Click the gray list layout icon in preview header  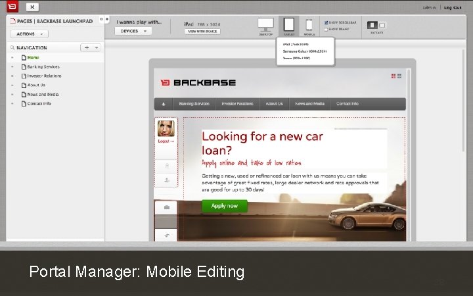pyautogui.click(x=399, y=76)
